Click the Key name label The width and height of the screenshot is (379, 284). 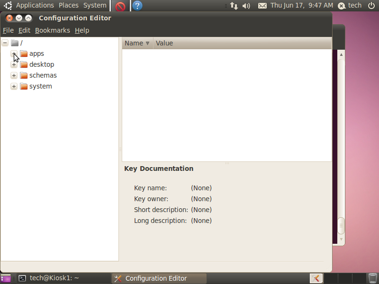pyautogui.click(x=150, y=188)
